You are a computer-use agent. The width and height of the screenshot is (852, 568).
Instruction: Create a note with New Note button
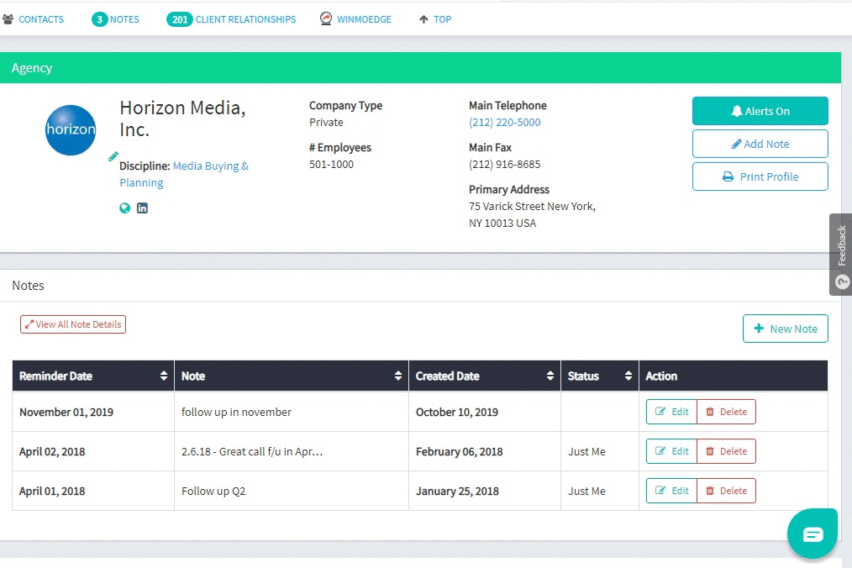pos(785,329)
